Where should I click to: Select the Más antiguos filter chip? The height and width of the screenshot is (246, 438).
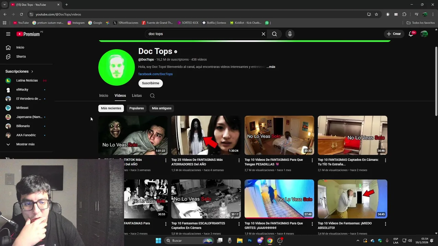tap(162, 108)
